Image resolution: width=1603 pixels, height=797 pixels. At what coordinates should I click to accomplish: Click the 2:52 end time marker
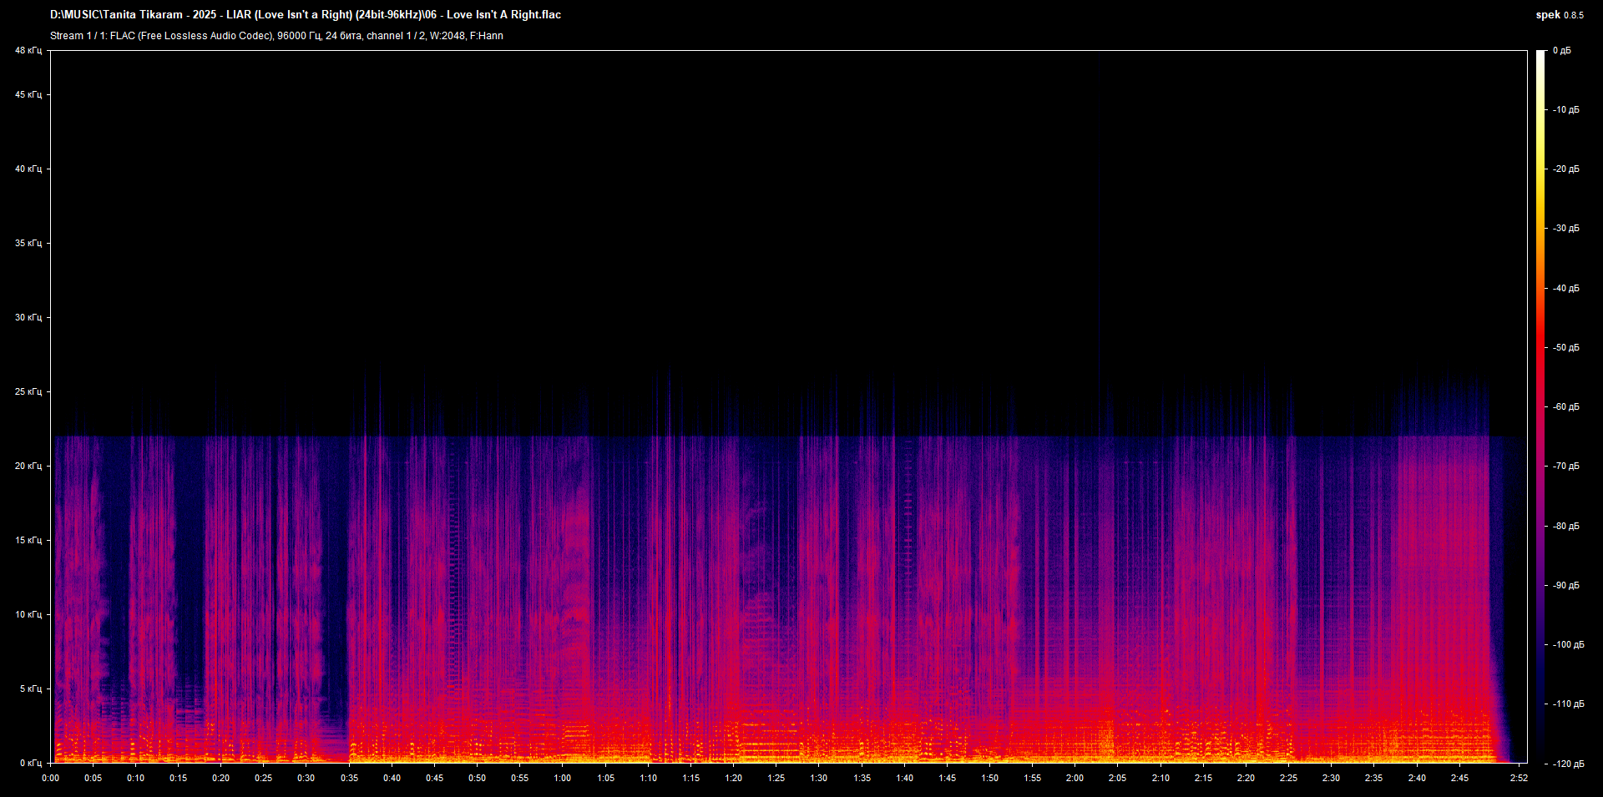tap(1519, 778)
